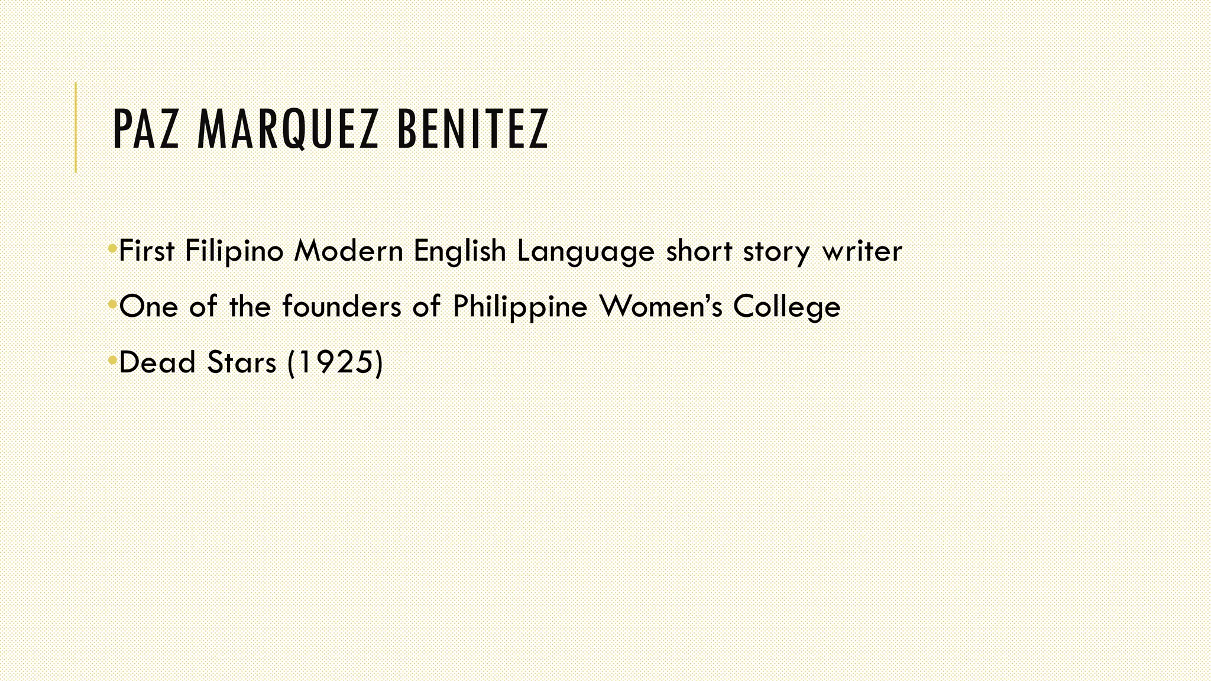Click the bullet dot before 'First Filipino'

[112, 248]
